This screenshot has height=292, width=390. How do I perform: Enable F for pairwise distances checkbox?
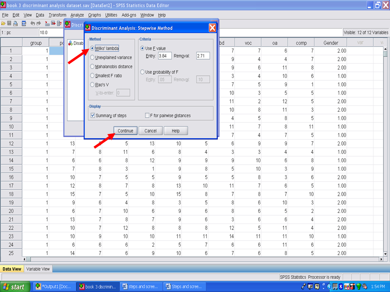click(x=147, y=116)
